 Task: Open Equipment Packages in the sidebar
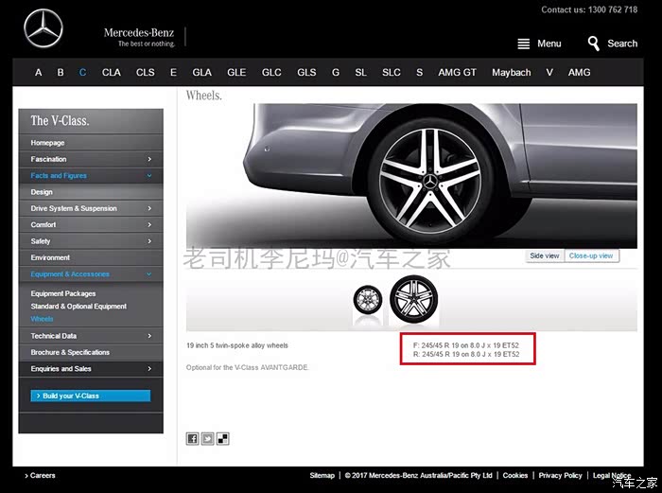[x=63, y=294]
